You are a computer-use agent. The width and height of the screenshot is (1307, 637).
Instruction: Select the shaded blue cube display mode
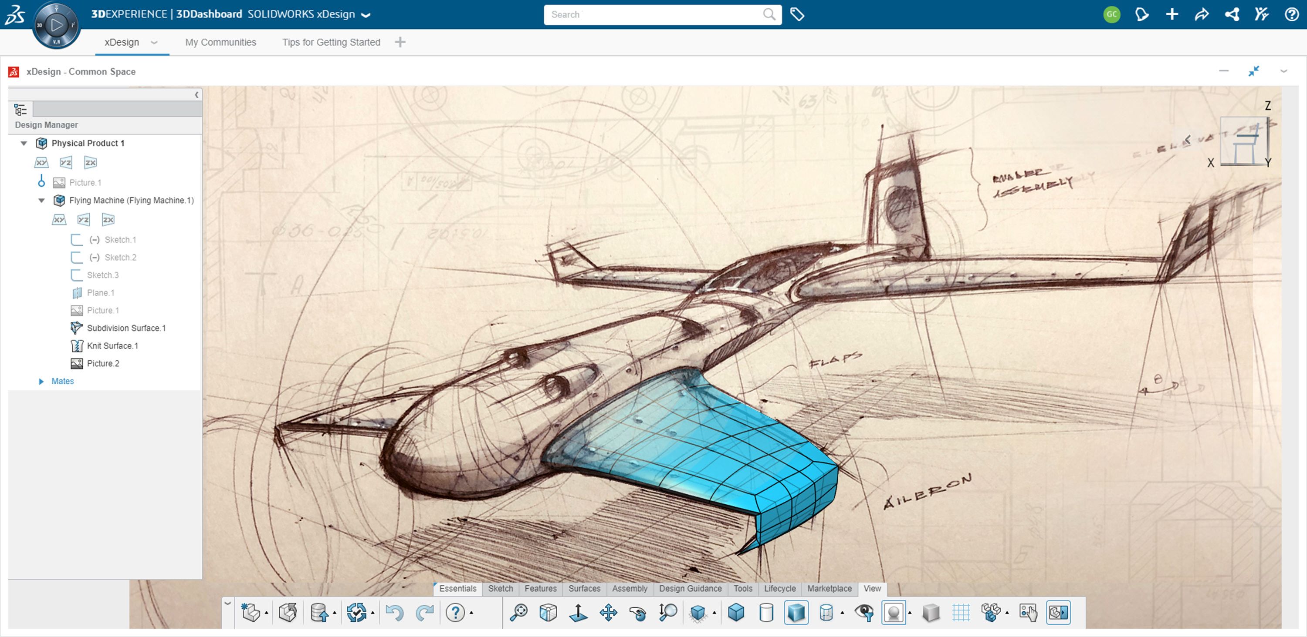(x=736, y=612)
